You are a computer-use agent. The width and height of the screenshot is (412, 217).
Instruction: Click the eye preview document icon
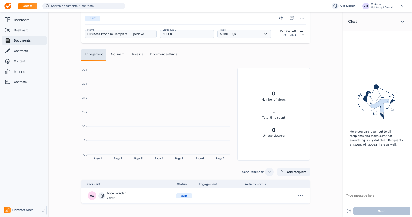coord(281,18)
